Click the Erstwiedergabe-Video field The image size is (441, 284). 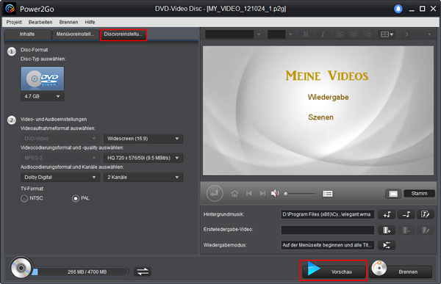pos(328,230)
